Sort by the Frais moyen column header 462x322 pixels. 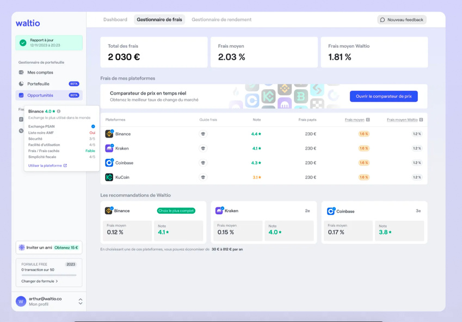354,120
